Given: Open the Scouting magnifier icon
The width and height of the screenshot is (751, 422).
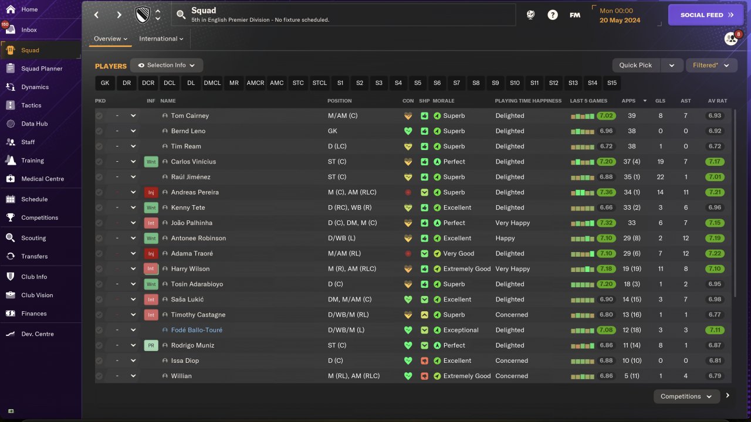Looking at the screenshot, I should [x=10, y=238].
